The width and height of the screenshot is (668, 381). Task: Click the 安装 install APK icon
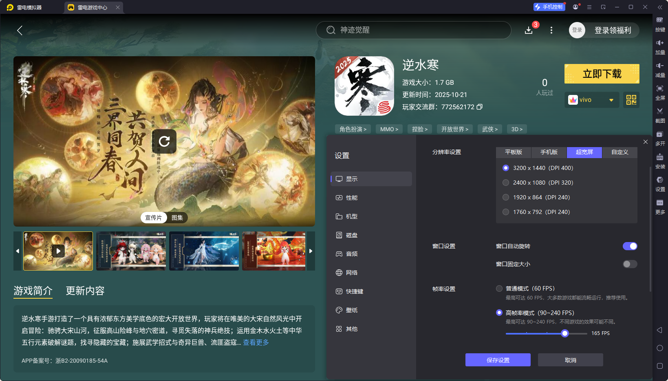(x=660, y=161)
